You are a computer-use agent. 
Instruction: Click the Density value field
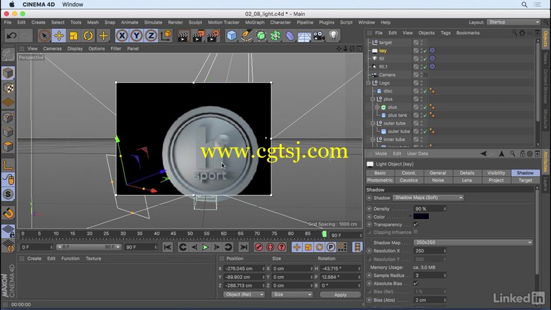point(430,209)
